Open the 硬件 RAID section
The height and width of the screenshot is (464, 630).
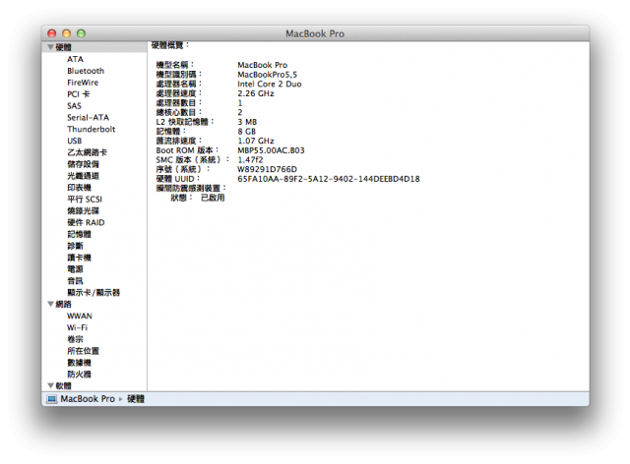[86, 223]
